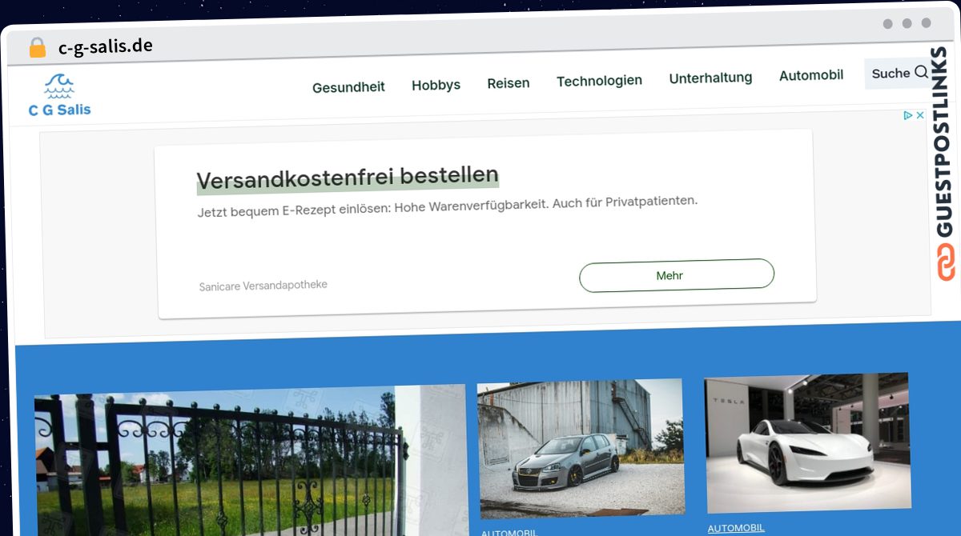Click the E-Rezept einlösen ad description
The image size is (961, 536).
pyautogui.click(x=448, y=206)
